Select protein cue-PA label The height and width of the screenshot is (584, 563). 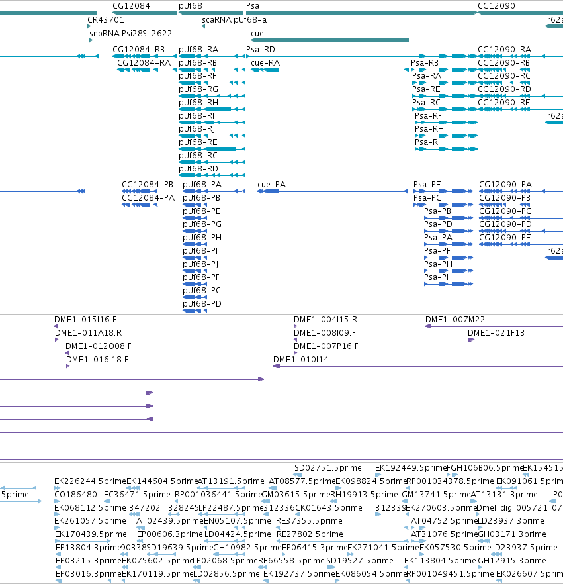pyautogui.click(x=272, y=185)
